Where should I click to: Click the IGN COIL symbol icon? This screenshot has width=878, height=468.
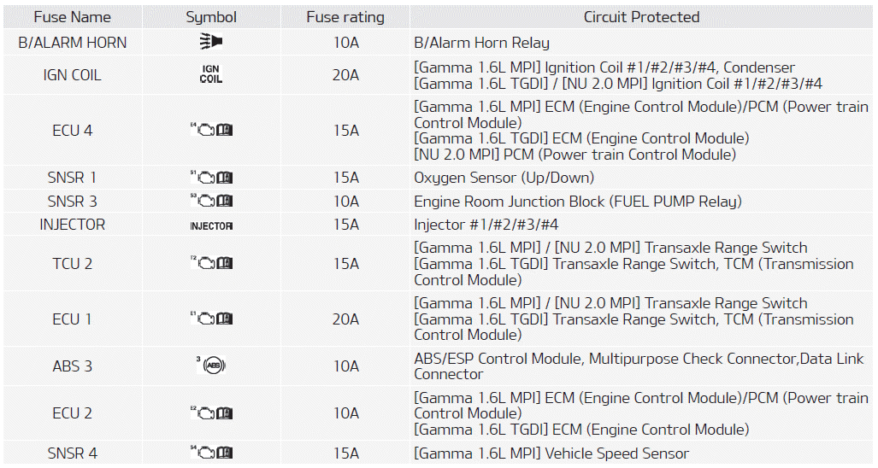[x=211, y=74]
